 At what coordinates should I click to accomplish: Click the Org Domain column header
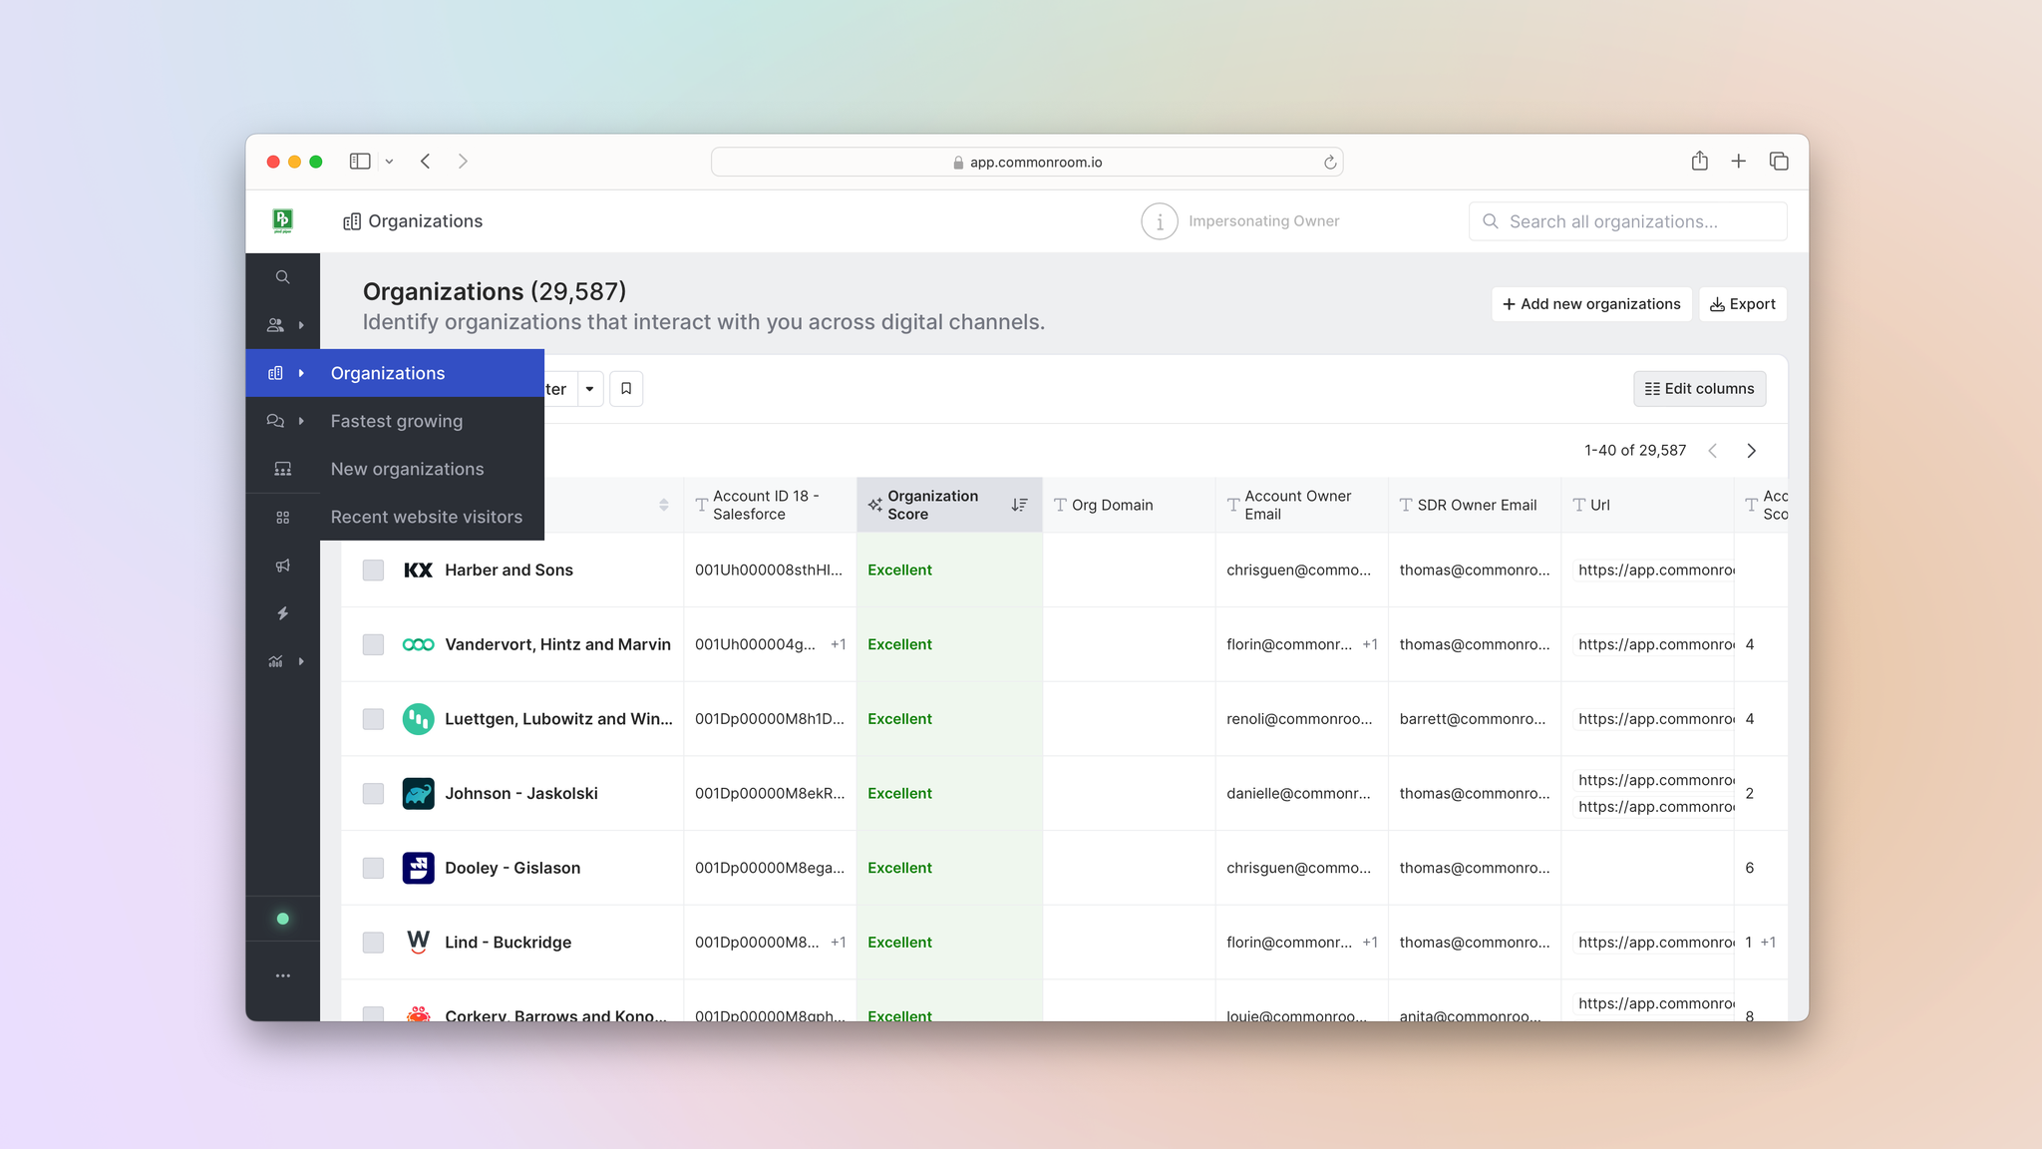point(1129,505)
